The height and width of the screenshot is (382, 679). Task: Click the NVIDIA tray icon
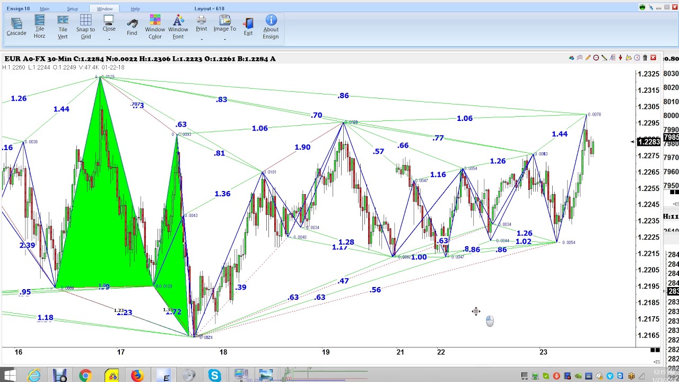[578, 376]
